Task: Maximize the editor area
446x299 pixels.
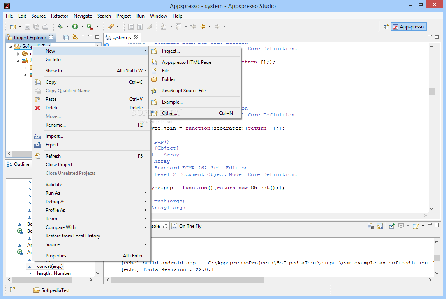Action: pyautogui.click(x=437, y=36)
